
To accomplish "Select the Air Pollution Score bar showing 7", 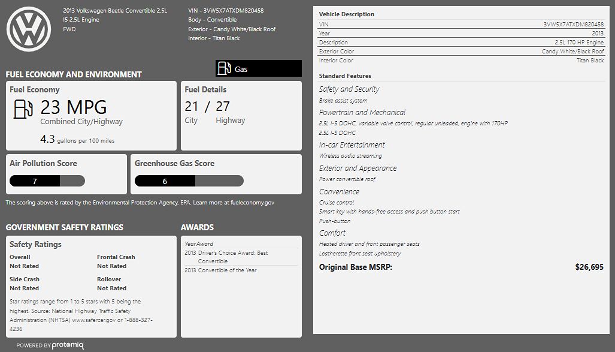I will 47,180.
